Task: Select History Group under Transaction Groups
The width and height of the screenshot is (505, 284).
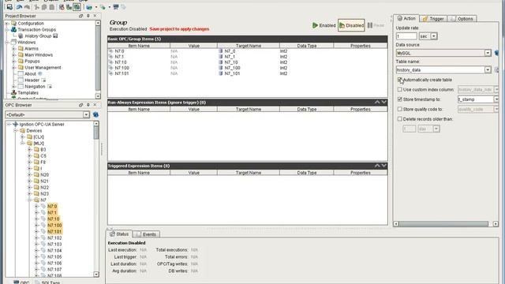Action: click(x=38, y=35)
